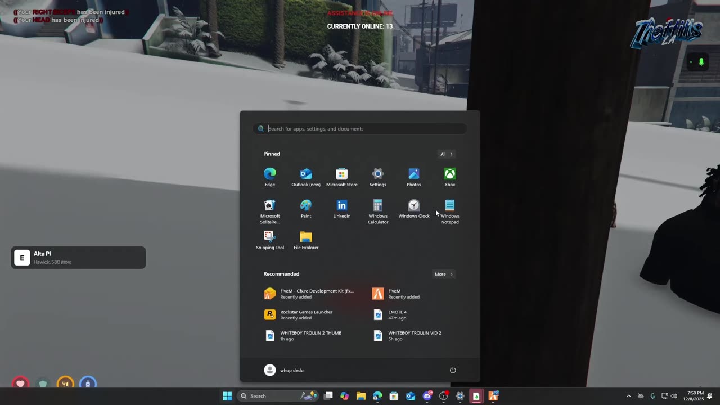
Task: Click the power button in Start menu
Action: (x=453, y=370)
